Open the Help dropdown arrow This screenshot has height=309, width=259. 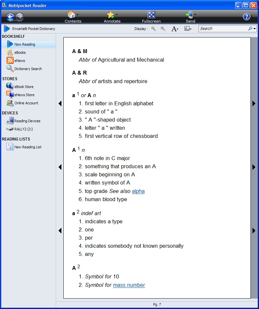point(251,16)
